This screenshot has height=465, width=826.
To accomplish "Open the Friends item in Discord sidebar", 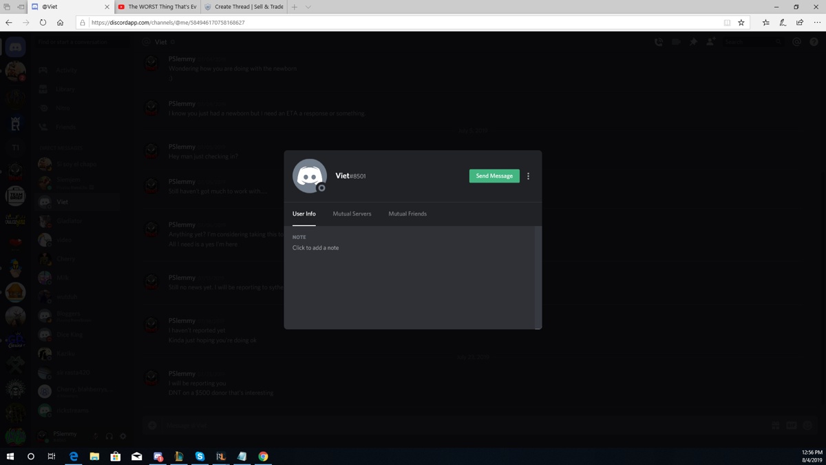I will tap(77, 127).
